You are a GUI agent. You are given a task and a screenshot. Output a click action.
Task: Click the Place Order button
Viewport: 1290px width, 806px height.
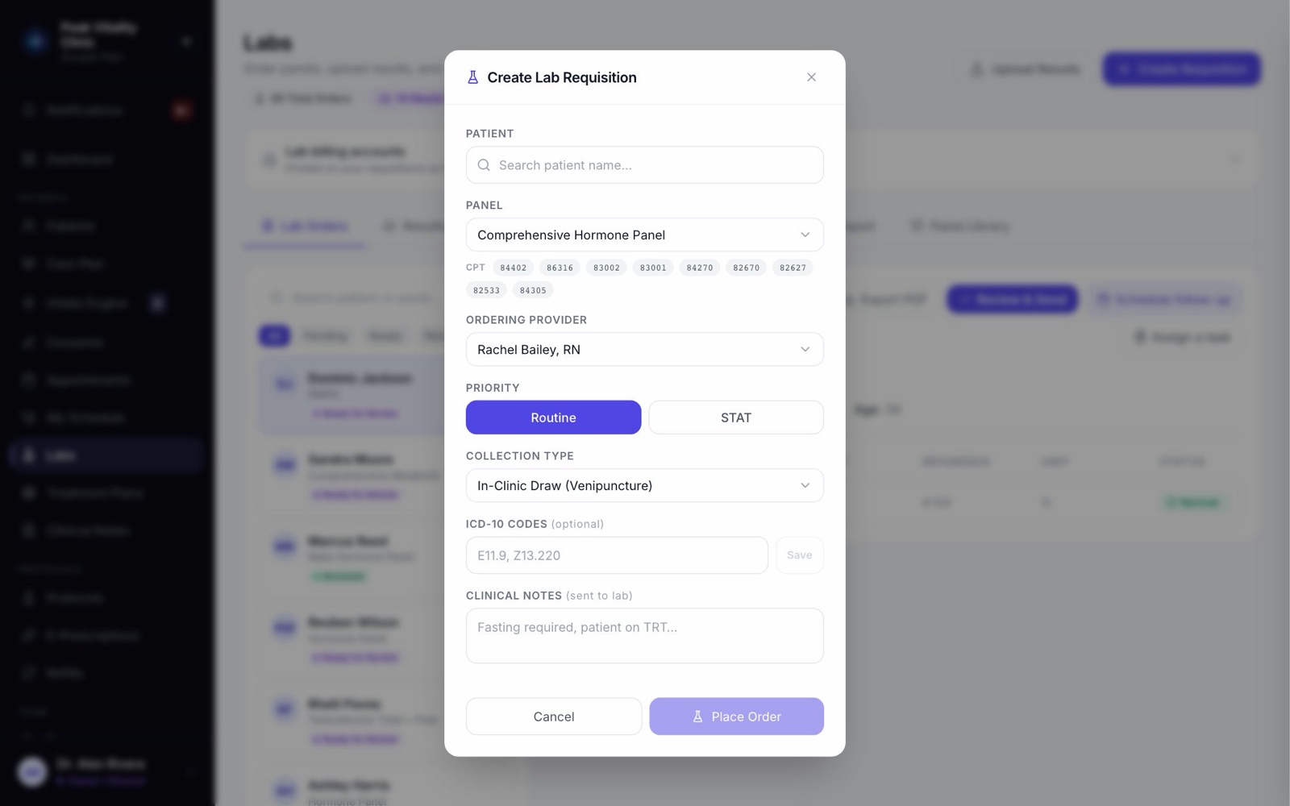tap(737, 717)
